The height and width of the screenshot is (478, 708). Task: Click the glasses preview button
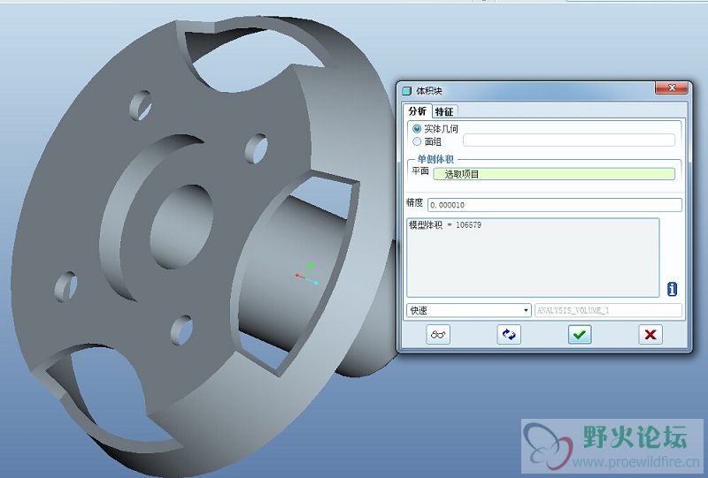[x=438, y=334]
